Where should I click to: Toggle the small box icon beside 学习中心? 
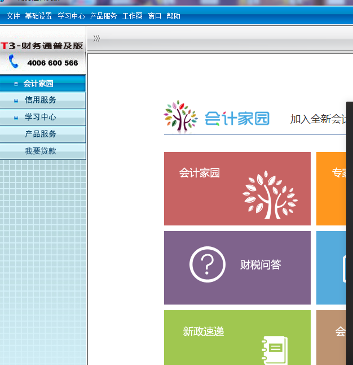[16, 118]
